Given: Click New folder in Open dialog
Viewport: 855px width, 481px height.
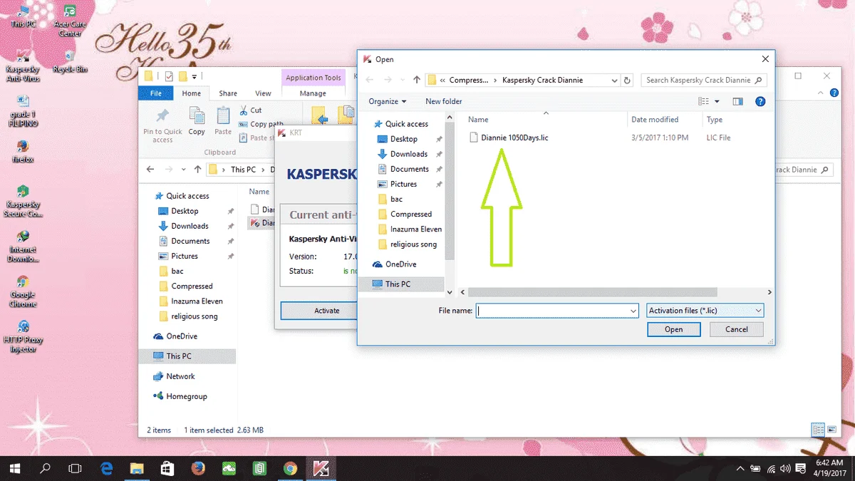Looking at the screenshot, I should tap(444, 101).
